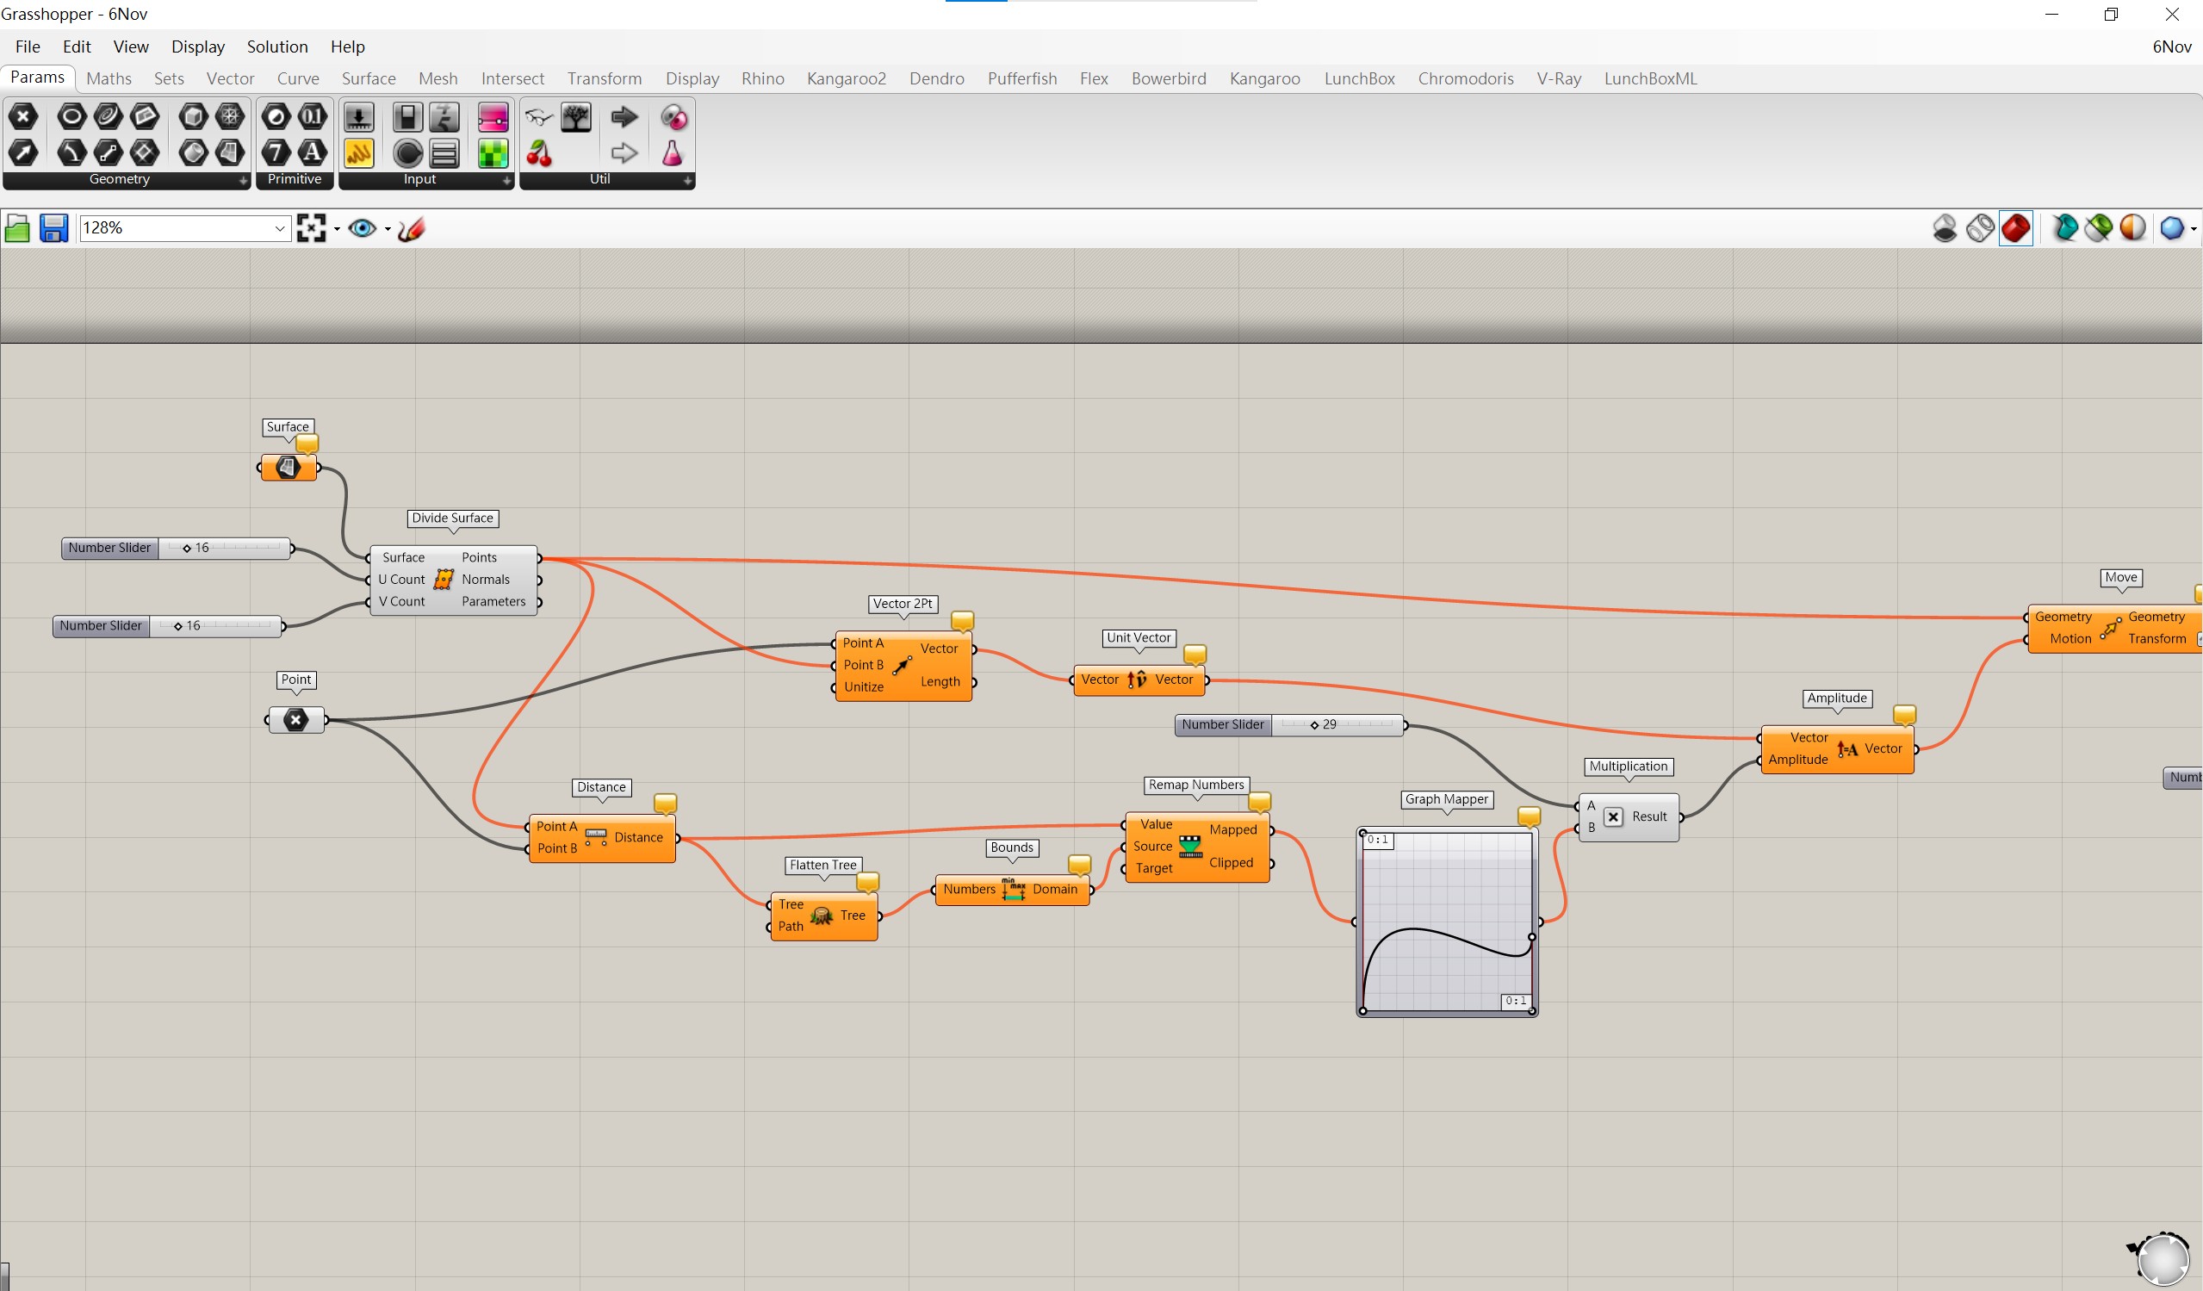
Task: Expand the Util panel with its plus
Action: [x=687, y=180]
